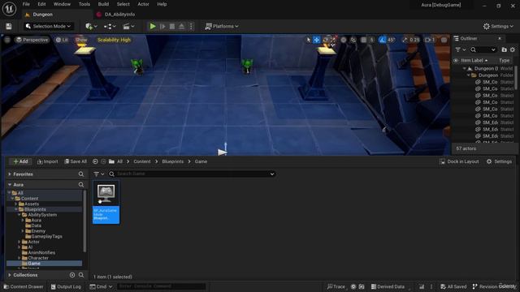Collapse the Aura project tree section
Viewport: 520px width, 292px height.
(10, 184)
